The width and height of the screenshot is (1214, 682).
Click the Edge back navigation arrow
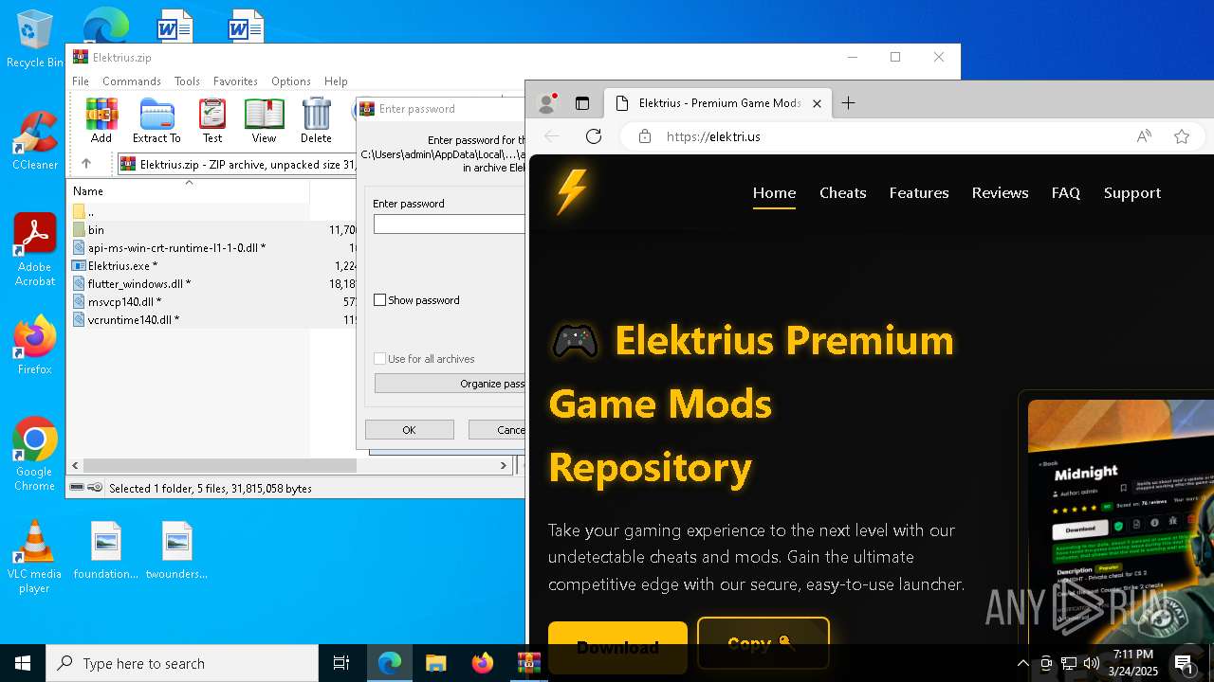click(552, 136)
